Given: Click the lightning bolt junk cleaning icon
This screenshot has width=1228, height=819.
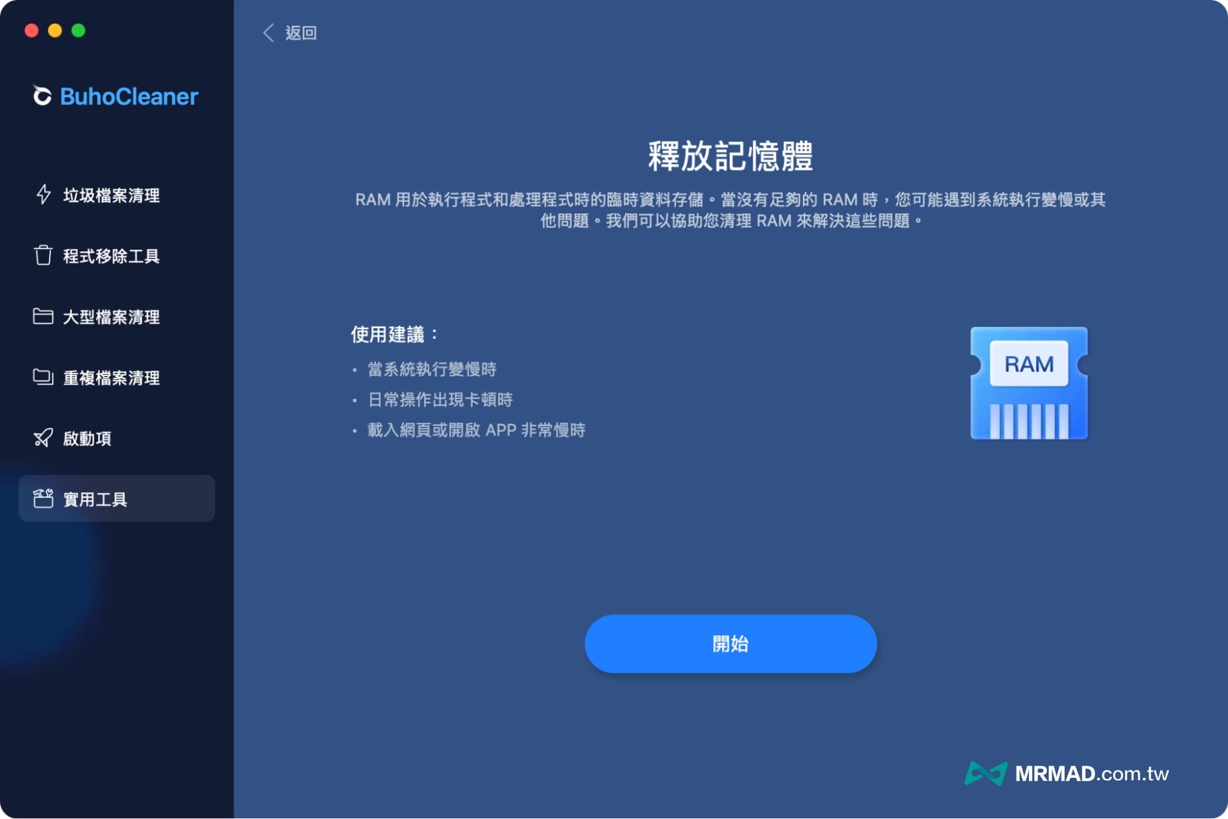Looking at the screenshot, I should pyautogui.click(x=43, y=195).
